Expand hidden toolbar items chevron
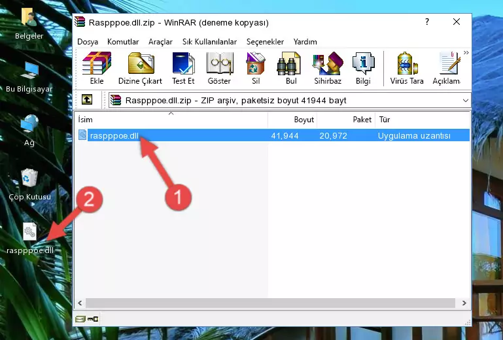The height and width of the screenshot is (340, 503). [466, 52]
